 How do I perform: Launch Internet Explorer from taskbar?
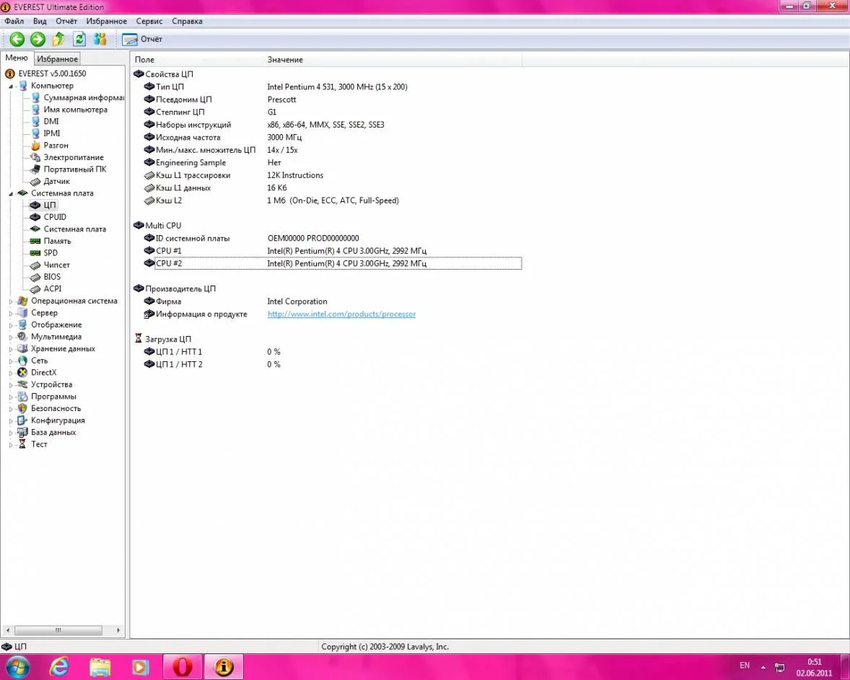58,667
